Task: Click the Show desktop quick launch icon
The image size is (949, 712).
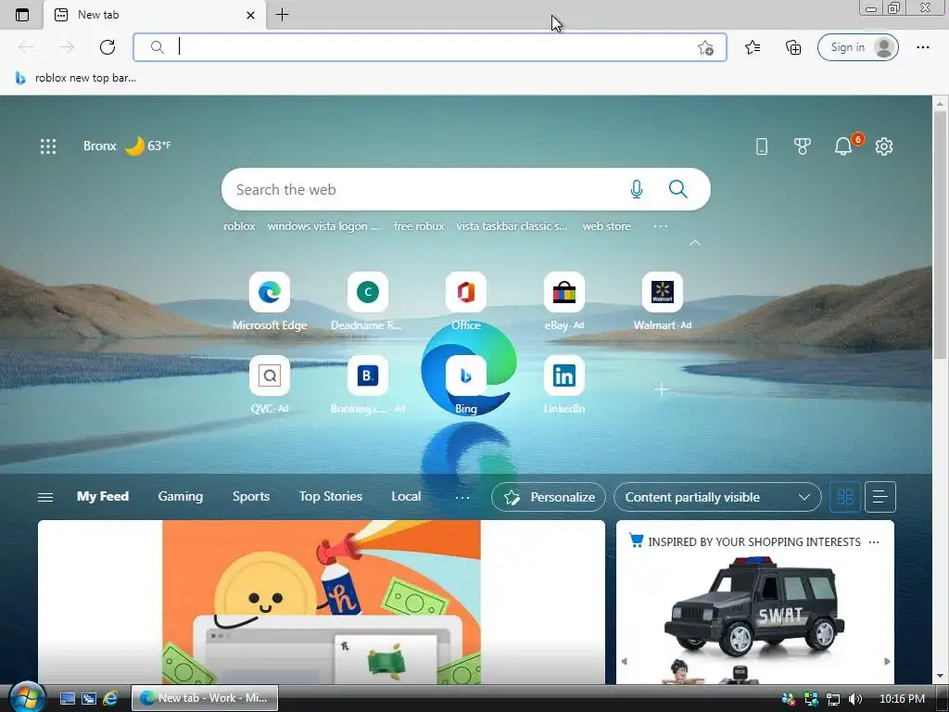Action: click(67, 698)
